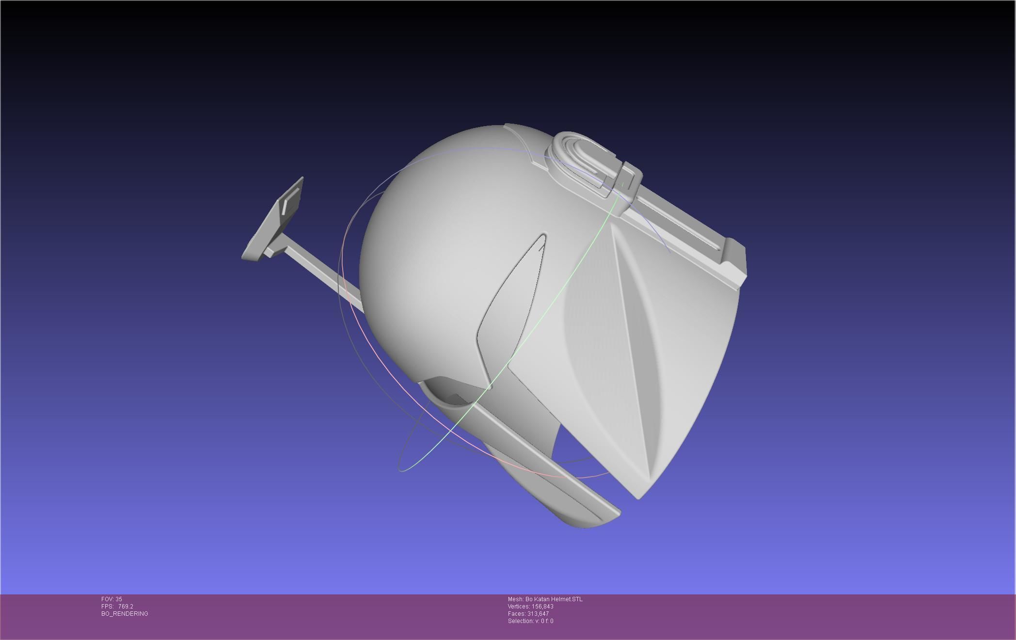The image size is (1016, 640).
Task: Click the rangefinder stalk tip plate
Action: click(273, 220)
